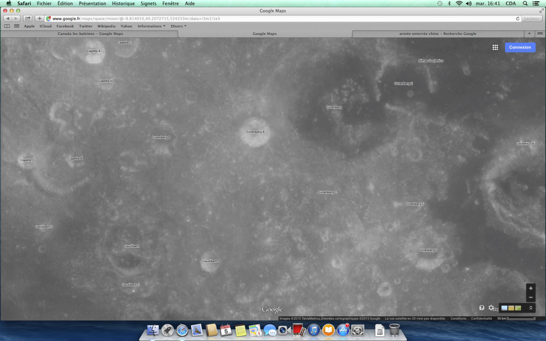Click the Lecteur button
546x341 pixels.
click(x=531, y=19)
